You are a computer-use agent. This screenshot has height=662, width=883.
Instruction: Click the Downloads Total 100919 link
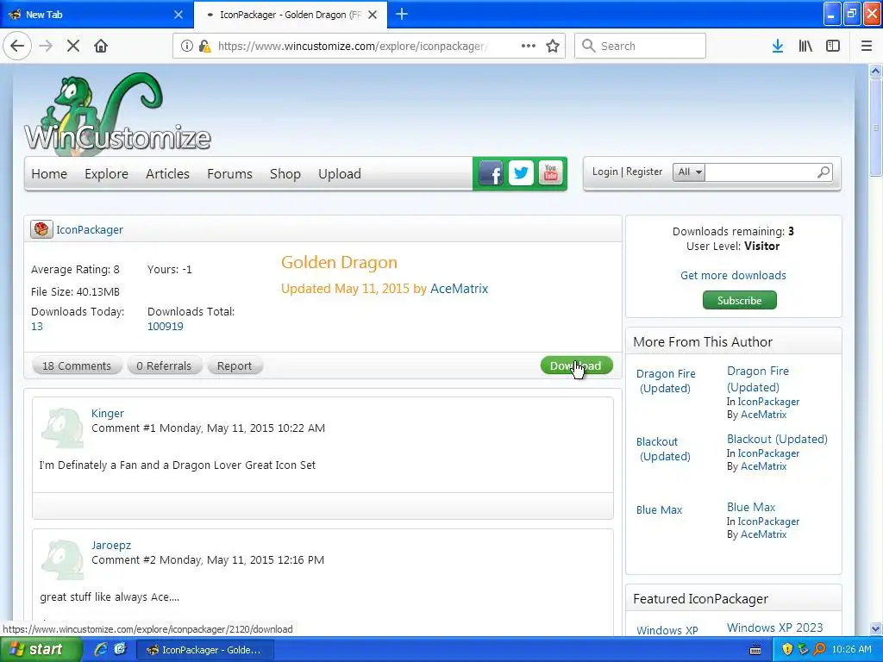click(x=165, y=326)
